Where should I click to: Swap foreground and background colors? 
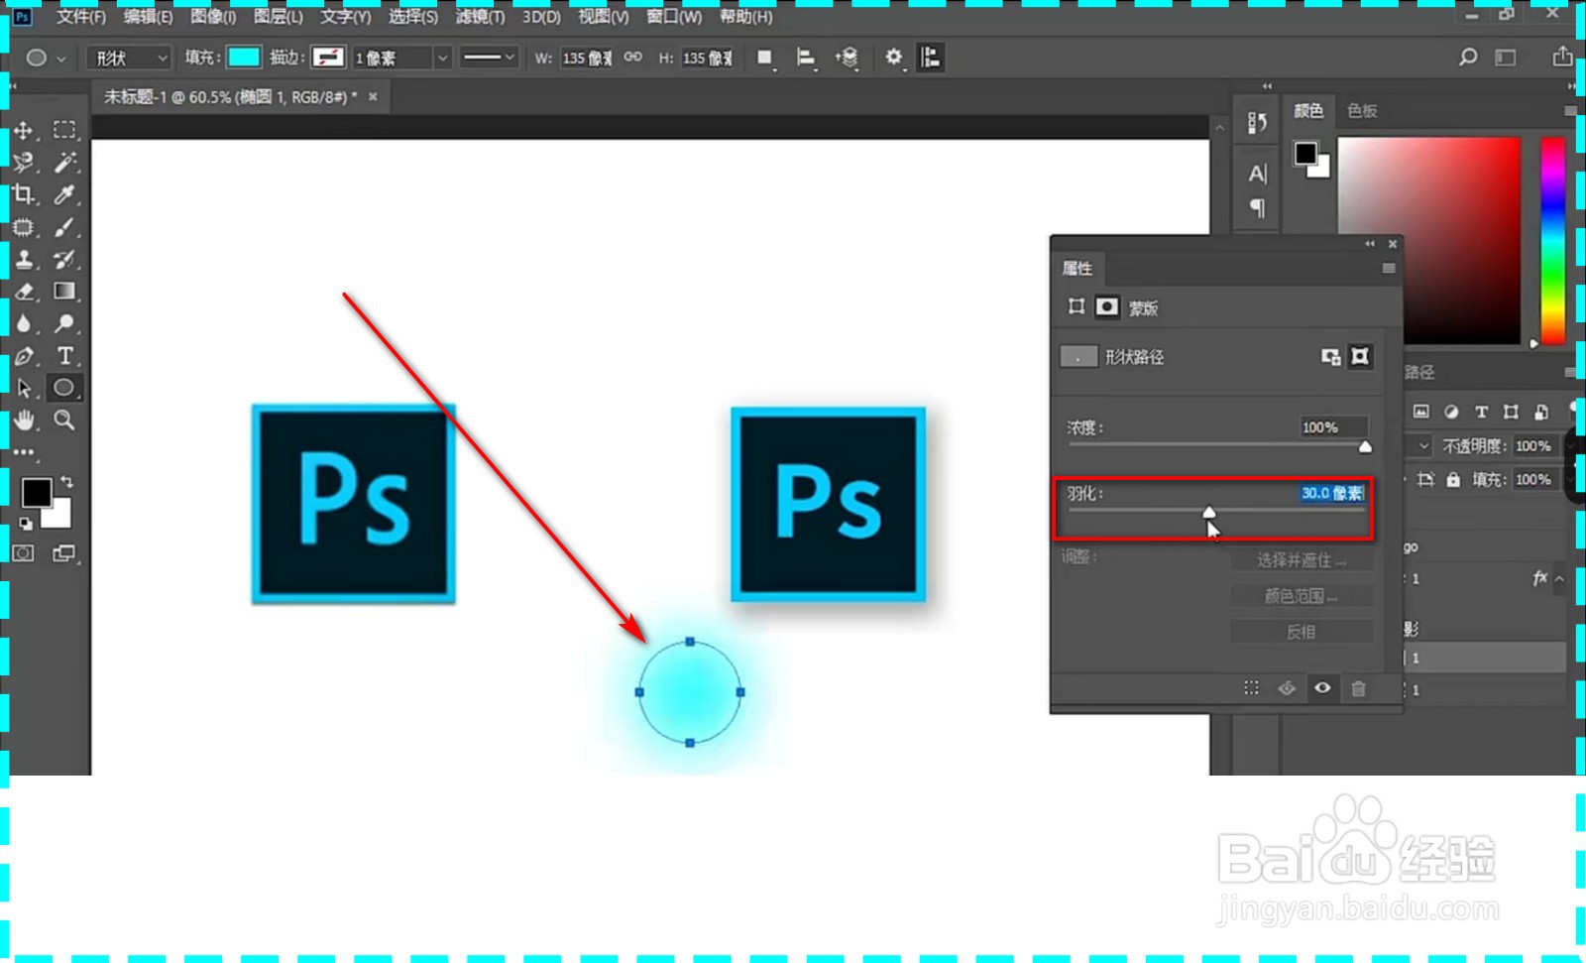tap(66, 482)
